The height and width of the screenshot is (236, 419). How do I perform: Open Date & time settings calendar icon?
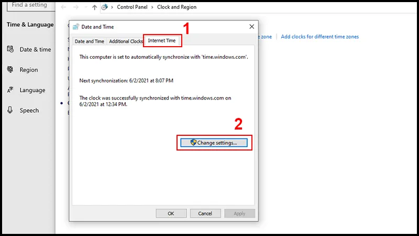pyautogui.click(x=10, y=49)
